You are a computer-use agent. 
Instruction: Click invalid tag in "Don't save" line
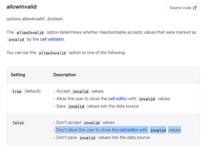click(87, 138)
